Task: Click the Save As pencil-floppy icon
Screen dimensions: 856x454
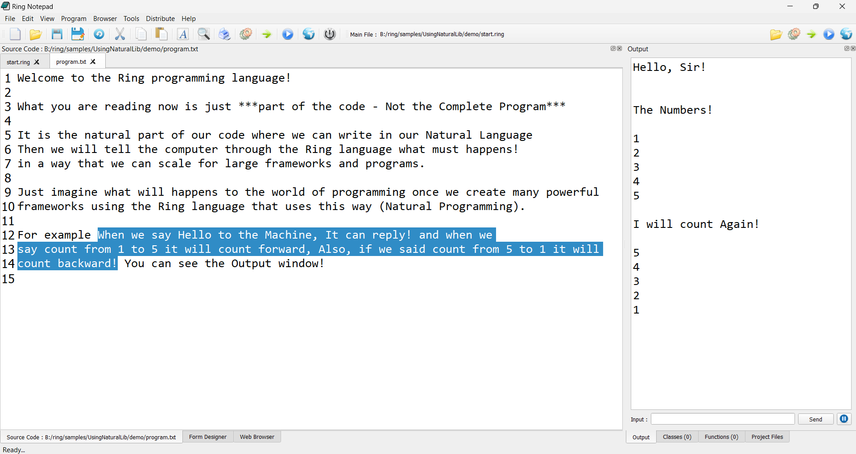Action: click(x=78, y=34)
